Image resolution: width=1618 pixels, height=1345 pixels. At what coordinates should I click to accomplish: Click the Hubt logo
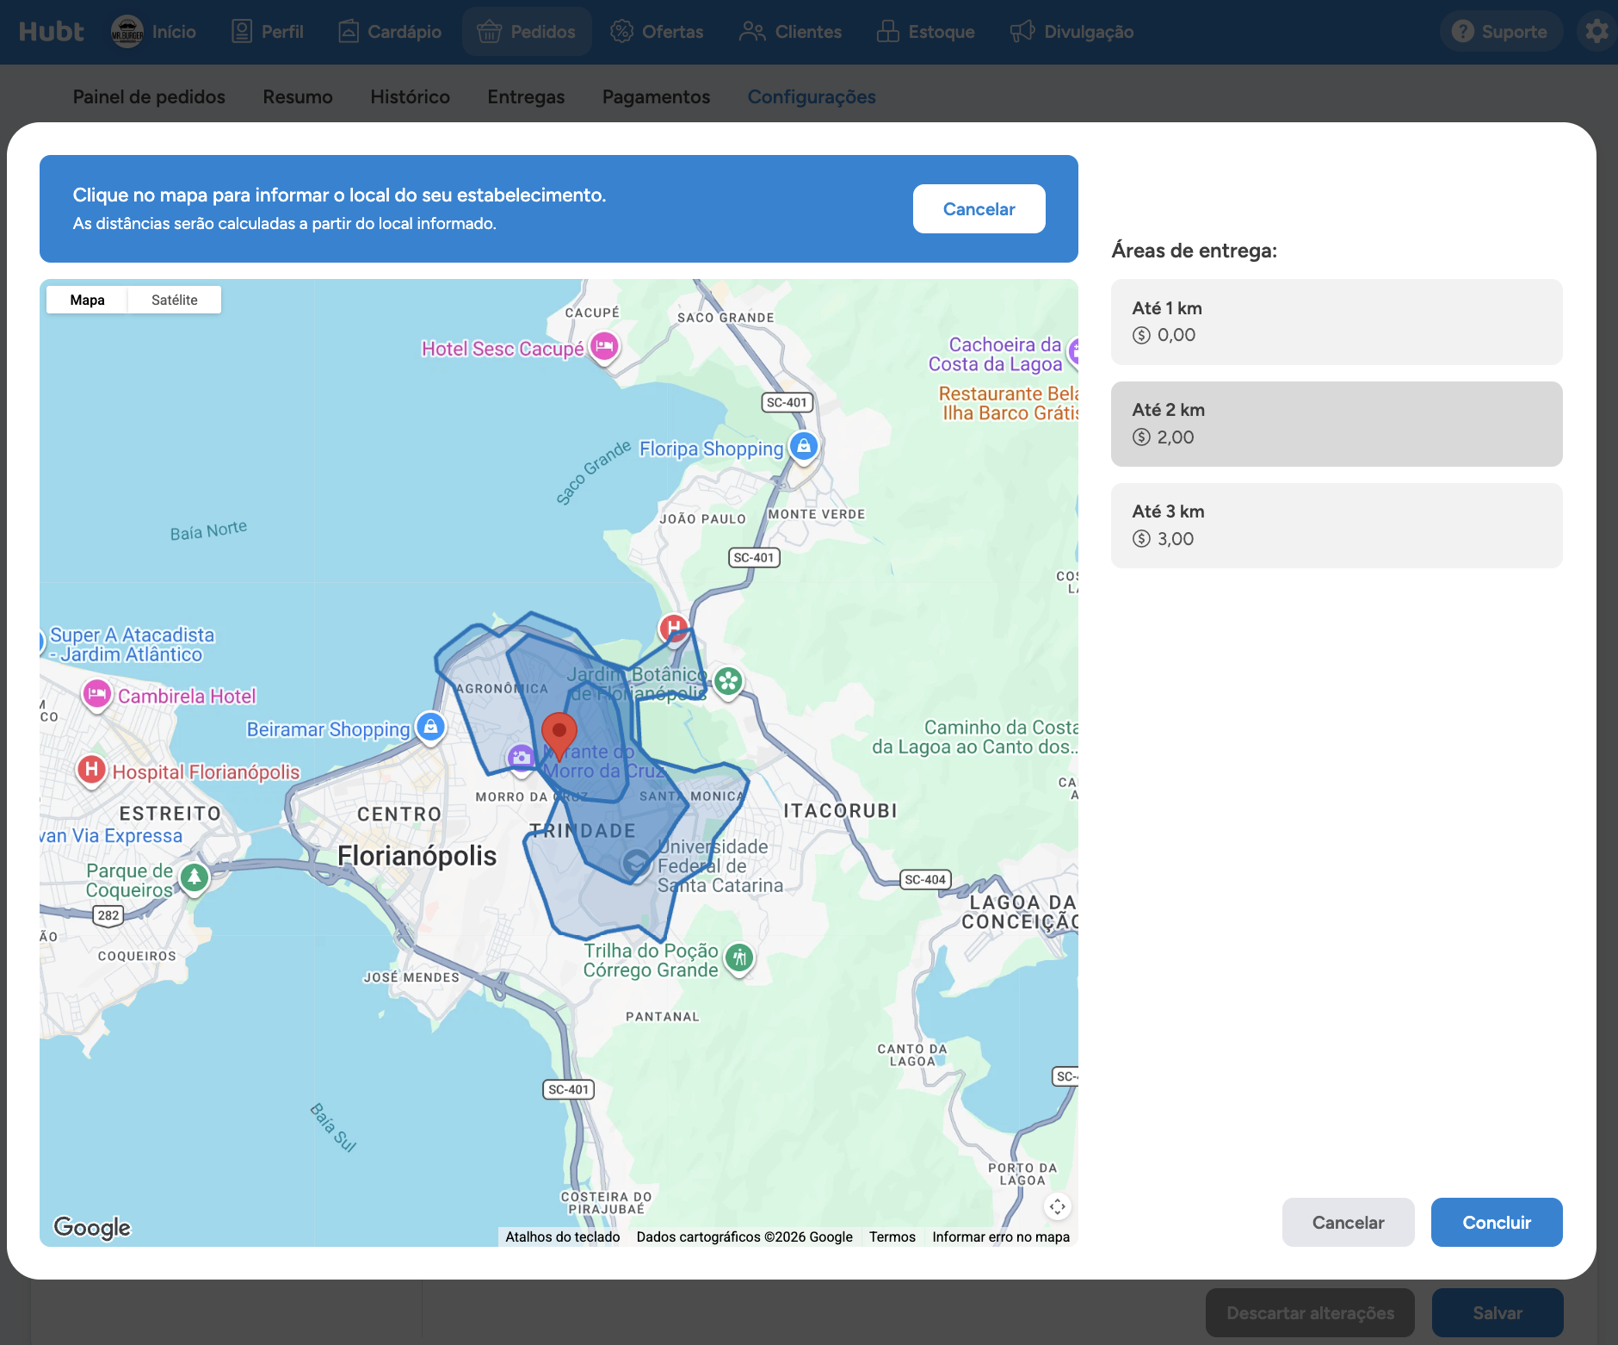point(51,32)
